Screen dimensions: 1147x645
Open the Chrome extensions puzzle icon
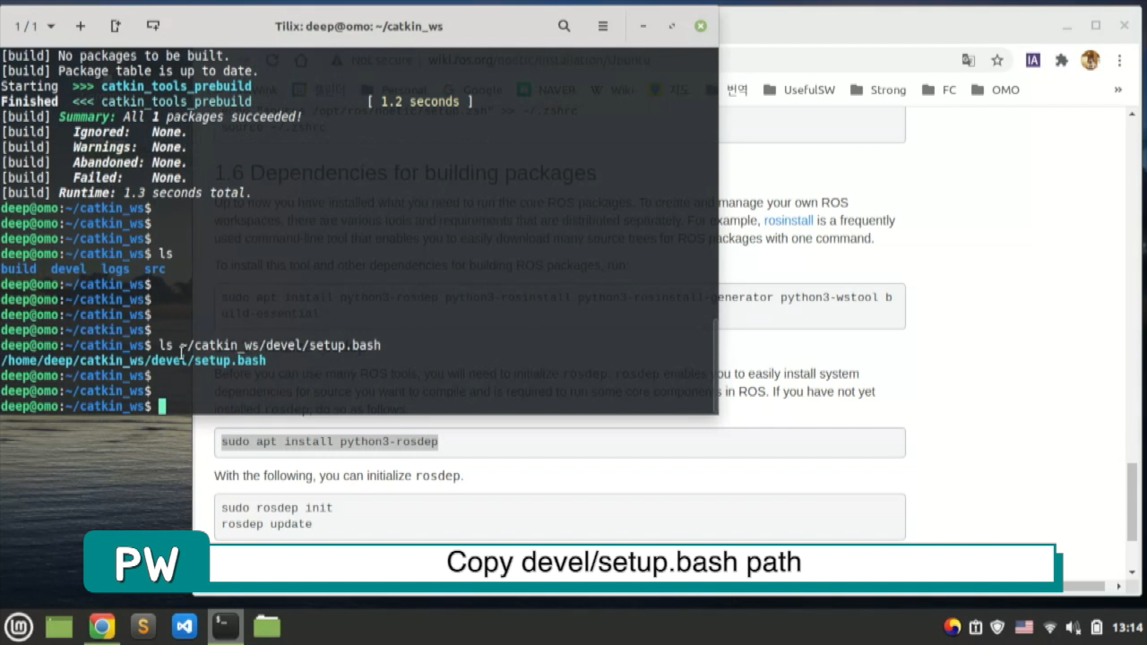1062,60
